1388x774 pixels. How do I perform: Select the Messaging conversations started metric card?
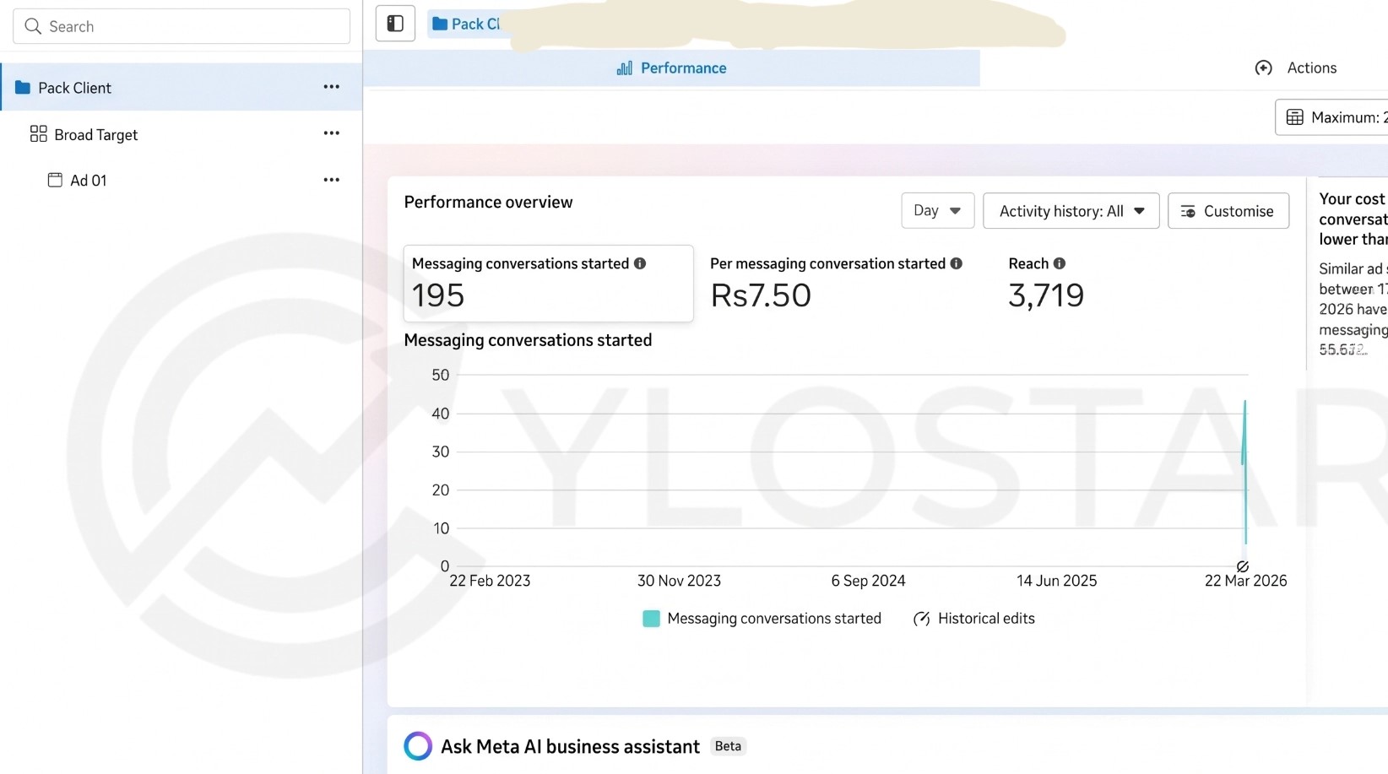click(x=548, y=283)
